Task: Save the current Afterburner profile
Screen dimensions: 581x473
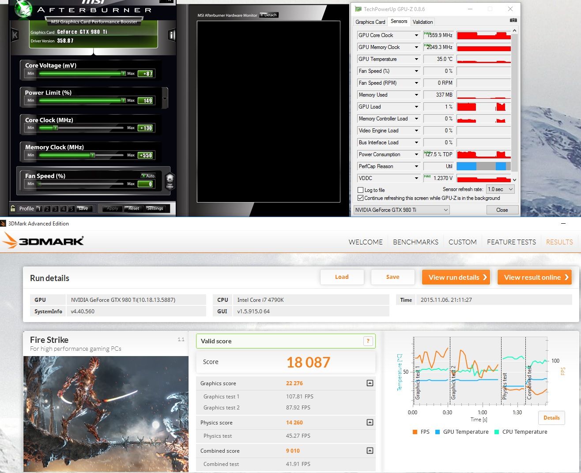Action: click(x=83, y=209)
